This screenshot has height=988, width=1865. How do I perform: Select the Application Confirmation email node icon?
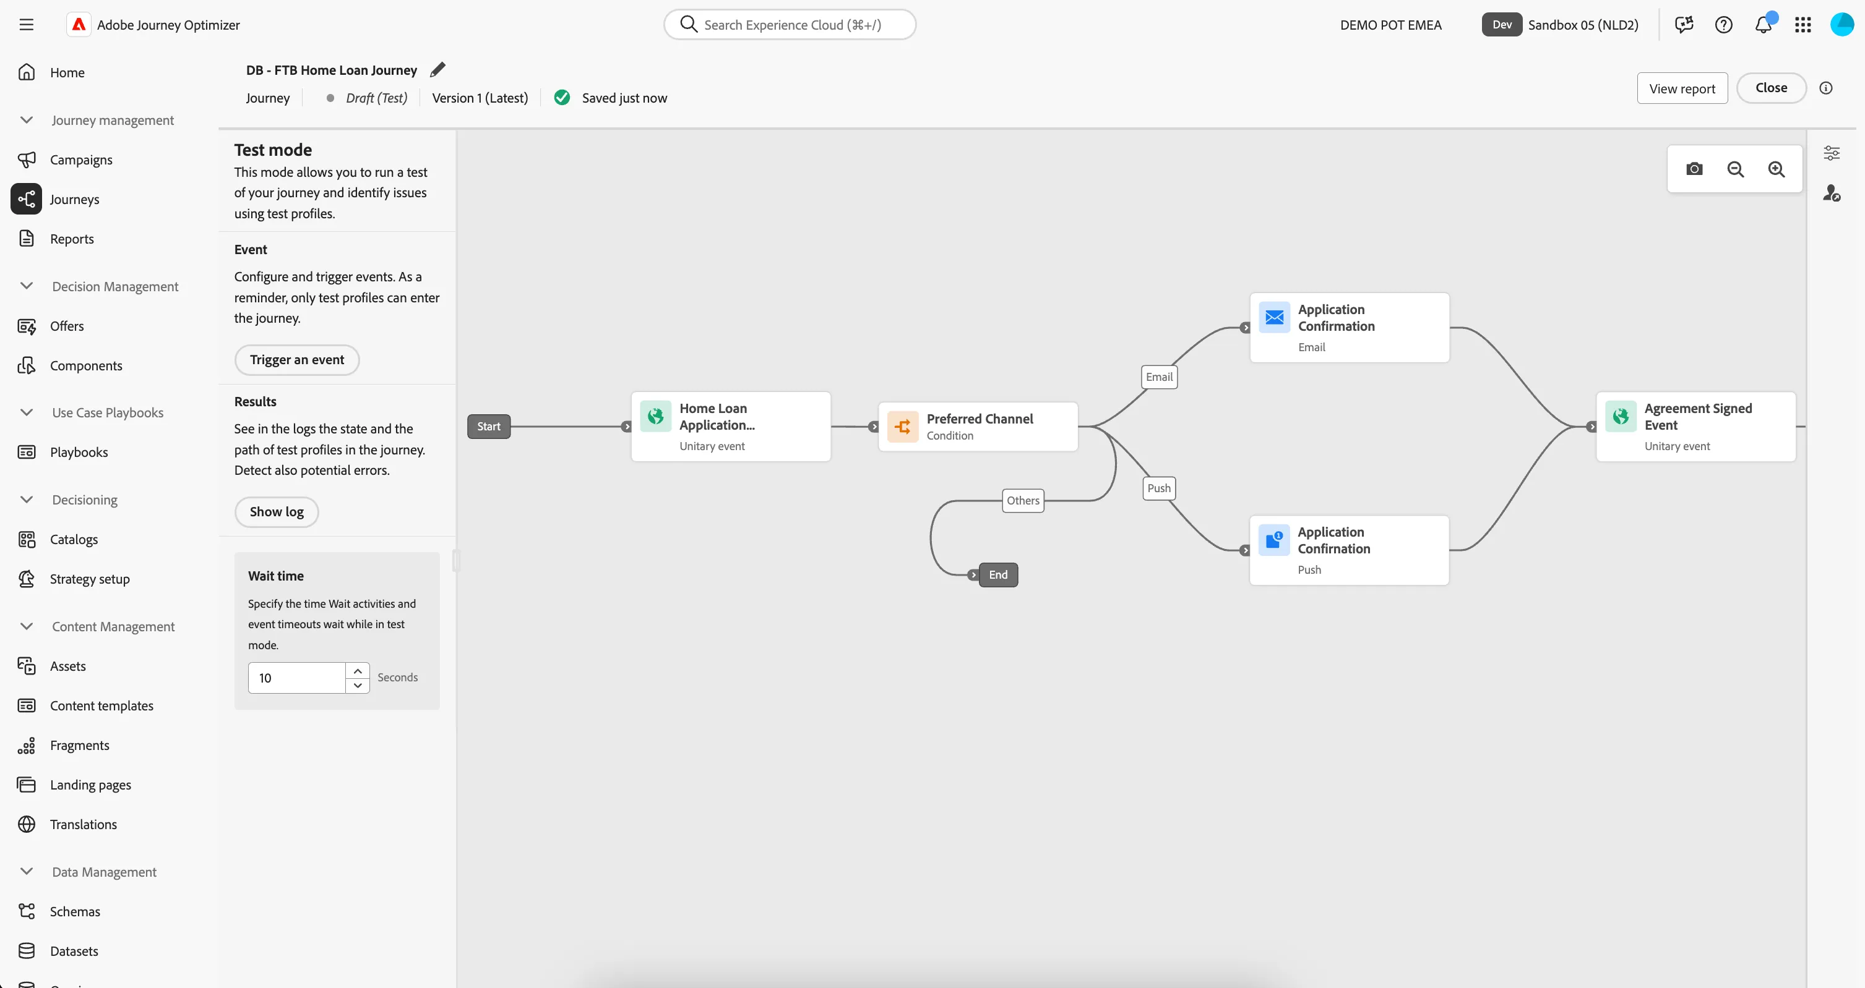click(1274, 318)
